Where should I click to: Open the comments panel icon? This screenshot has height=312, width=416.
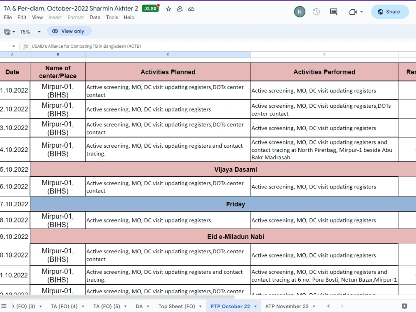(334, 12)
